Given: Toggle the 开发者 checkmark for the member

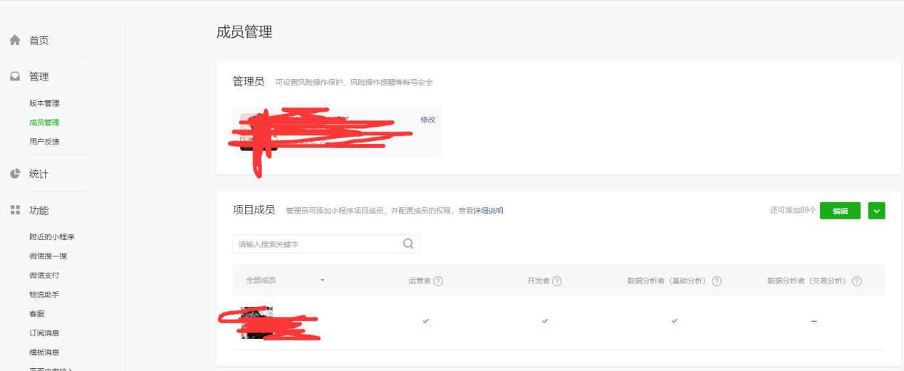Looking at the screenshot, I should pyautogui.click(x=545, y=321).
